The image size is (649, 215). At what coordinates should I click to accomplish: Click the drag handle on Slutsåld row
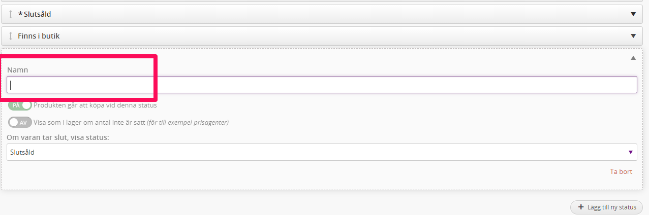(x=11, y=14)
